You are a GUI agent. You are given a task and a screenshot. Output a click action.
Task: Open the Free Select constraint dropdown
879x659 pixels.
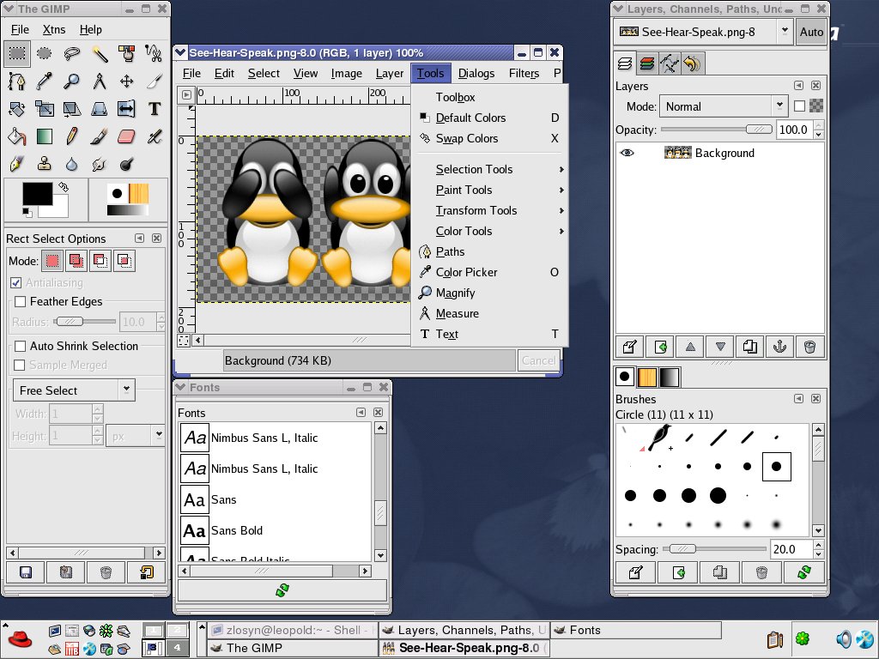(74, 390)
